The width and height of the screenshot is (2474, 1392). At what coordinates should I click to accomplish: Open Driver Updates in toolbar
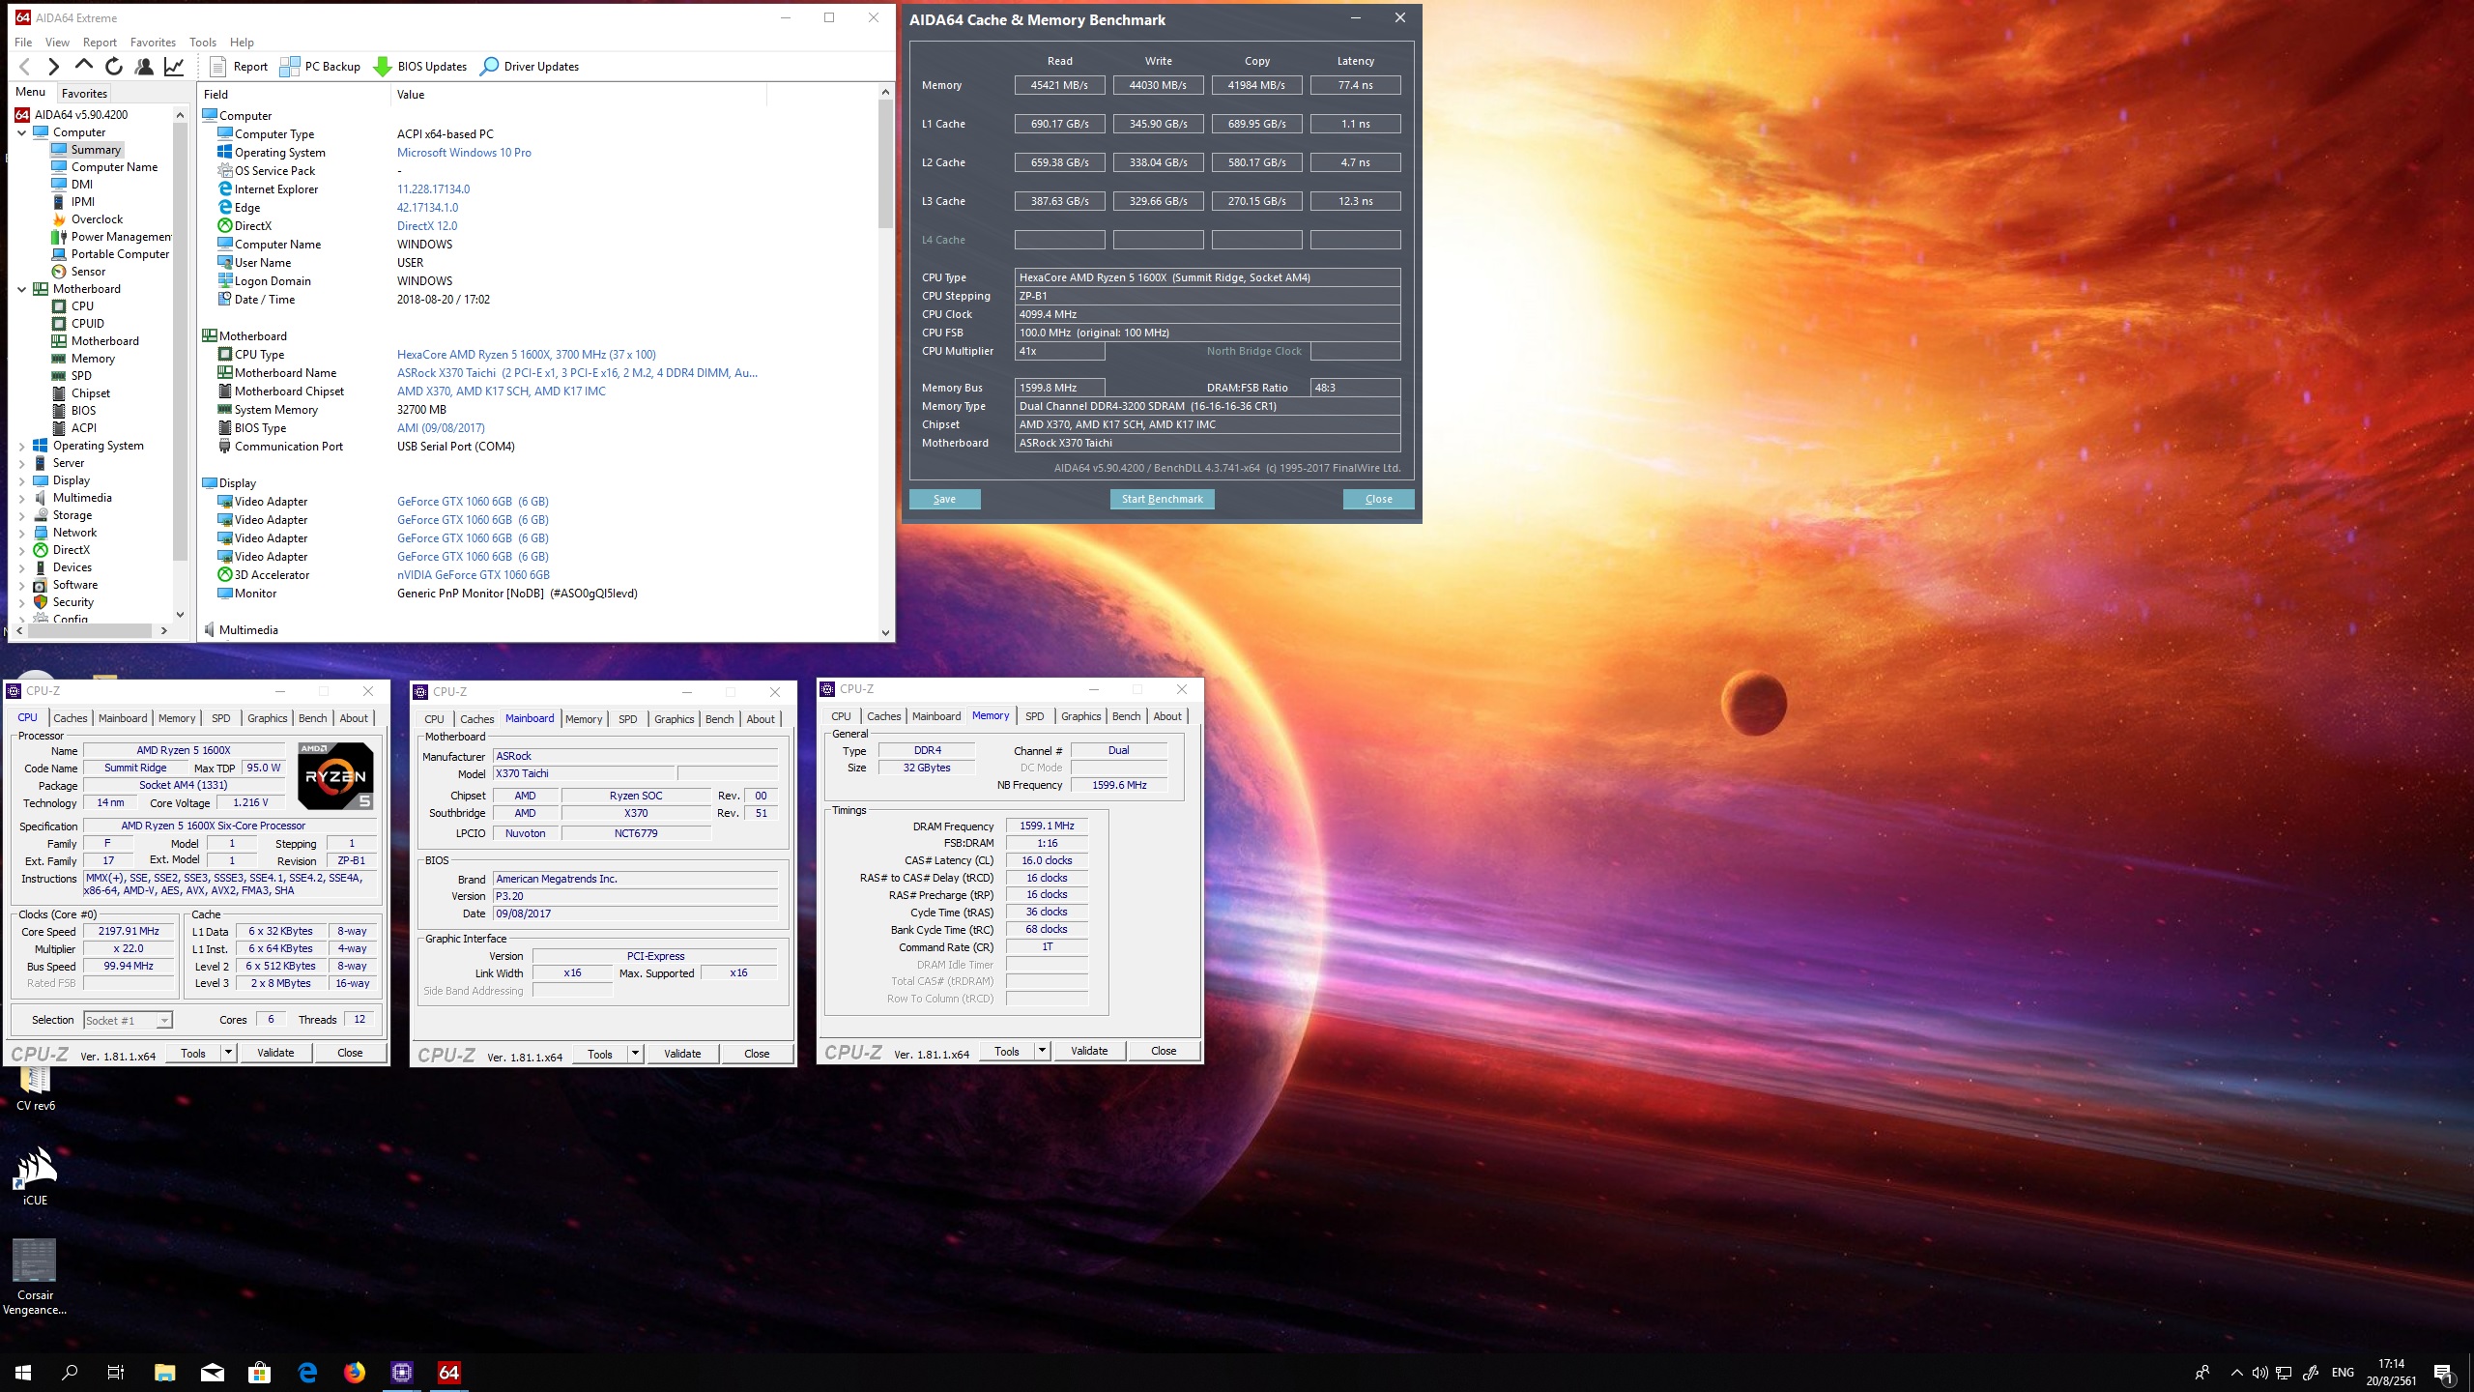[530, 67]
